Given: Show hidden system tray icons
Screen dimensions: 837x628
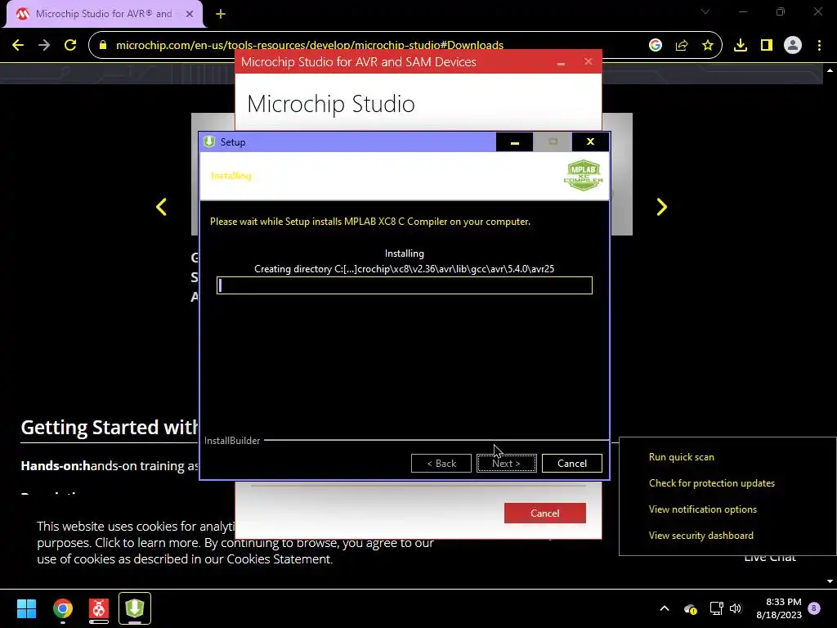Looking at the screenshot, I should (x=665, y=608).
